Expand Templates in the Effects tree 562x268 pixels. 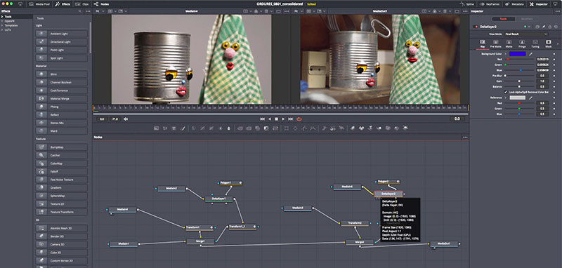2,25
